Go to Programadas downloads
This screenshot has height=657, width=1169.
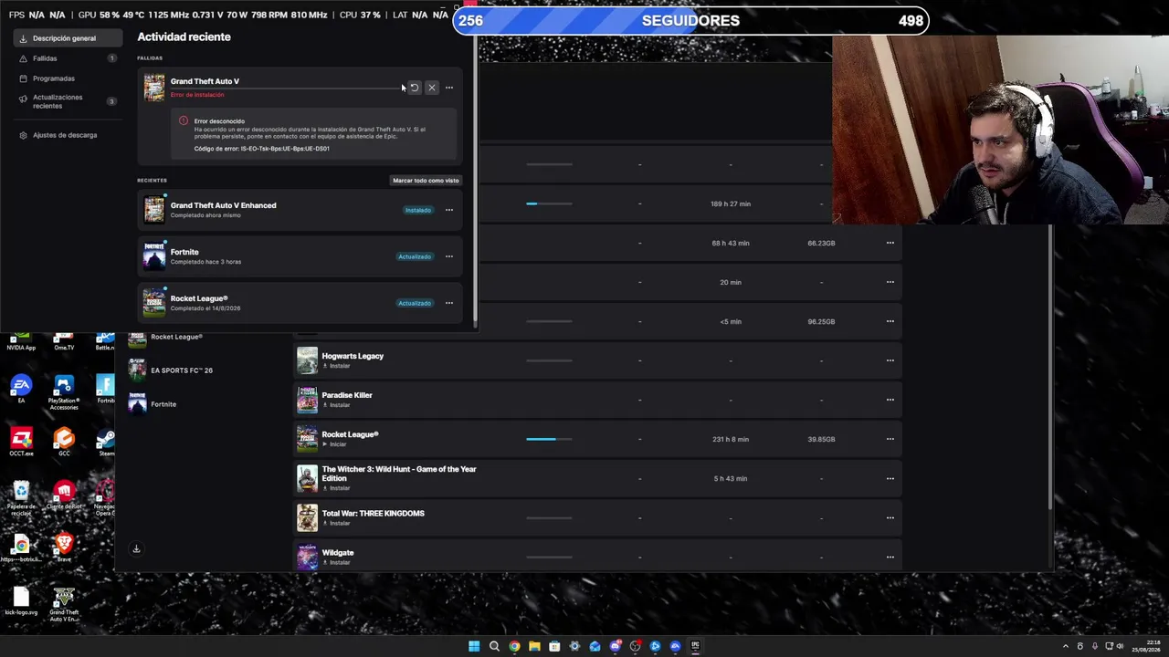tap(68, 78)
